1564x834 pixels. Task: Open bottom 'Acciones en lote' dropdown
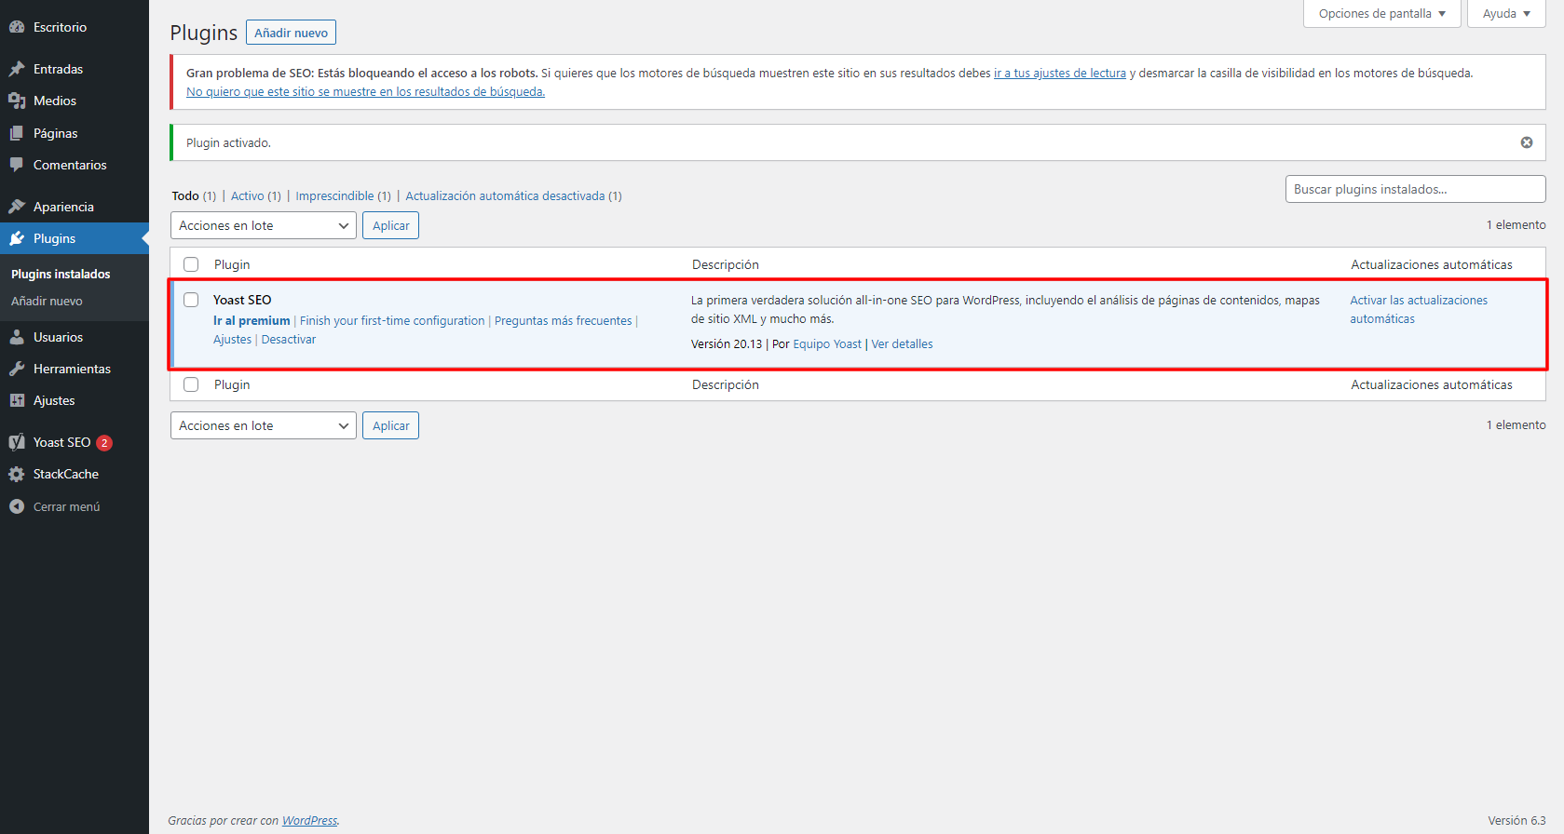pyautogui.click(x=264, y=425)
